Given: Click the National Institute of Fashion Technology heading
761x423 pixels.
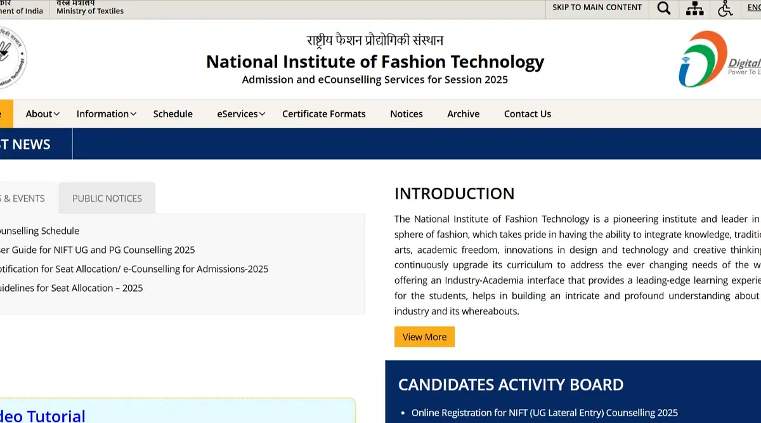Looking at the screenshot, I should coord(375,62).
